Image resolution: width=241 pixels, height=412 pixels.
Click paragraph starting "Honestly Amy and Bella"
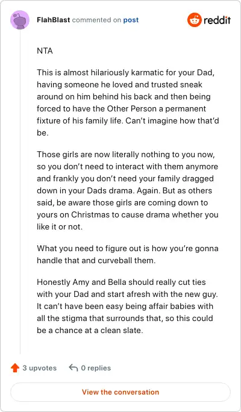128,306
